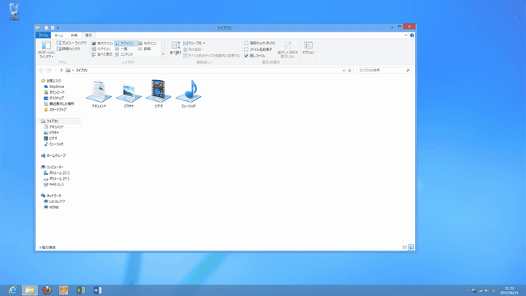Open Excel from taskbar
The width and height of the screenshot is (526, 296).
coord(80,290)
